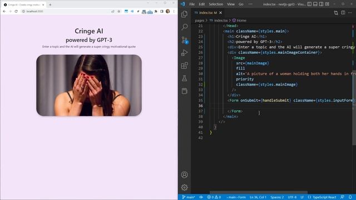Expand hidden VS Code menu items ellipsis
356x200 pixels.
pos(250,4)
